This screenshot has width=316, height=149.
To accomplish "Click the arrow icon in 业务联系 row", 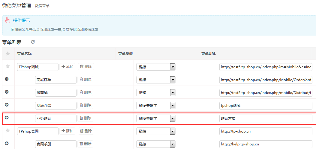I will click(x=7, y=118).
